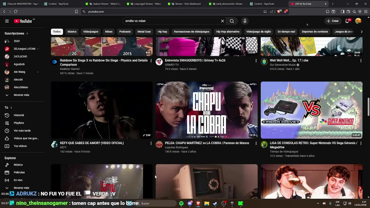Select the Metal Gear filter chip
This screenshot has width=370, height=208.
[144, 32]
